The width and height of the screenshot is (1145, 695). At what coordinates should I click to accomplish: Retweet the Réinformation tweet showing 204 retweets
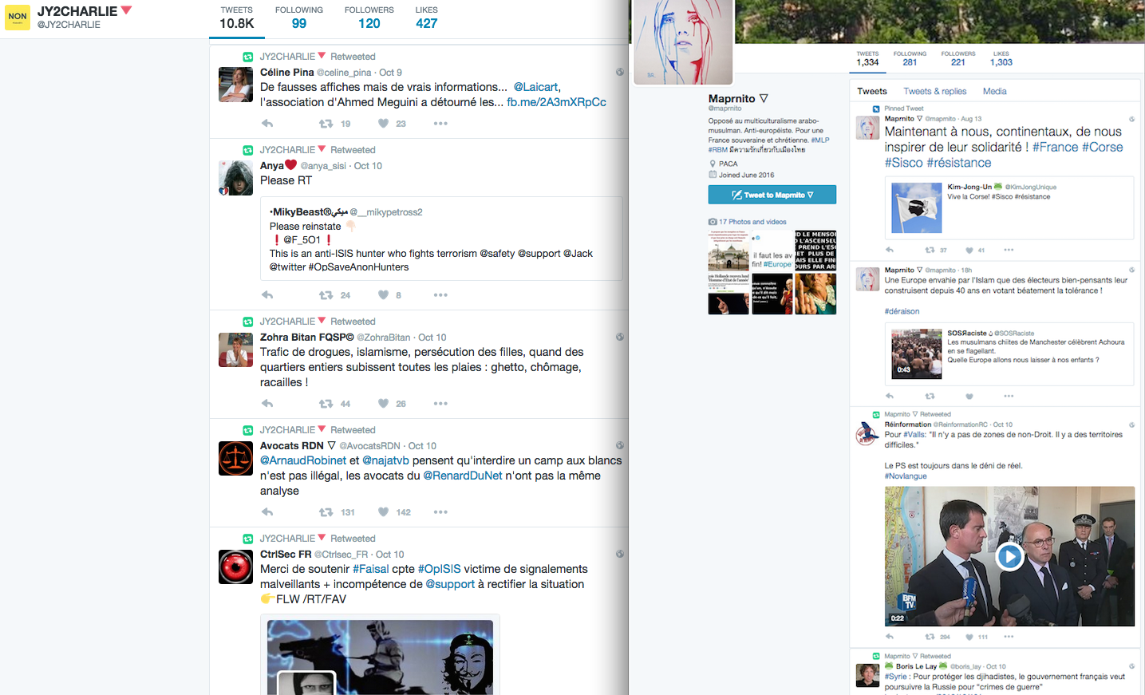pyautogui.click(x=930, y=637)
